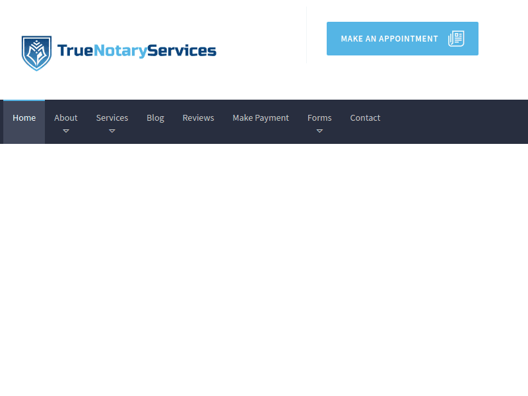528x396 pixels.
Task: Open the Make Payment page
Action: (261, 118)
